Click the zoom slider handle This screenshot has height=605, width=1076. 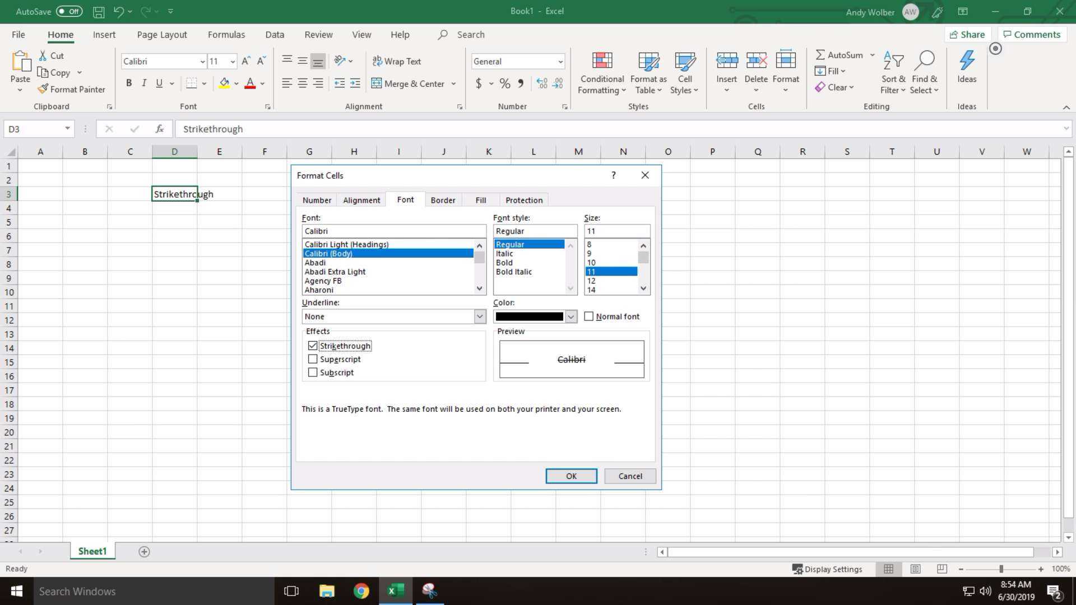tap(1001, 569)
